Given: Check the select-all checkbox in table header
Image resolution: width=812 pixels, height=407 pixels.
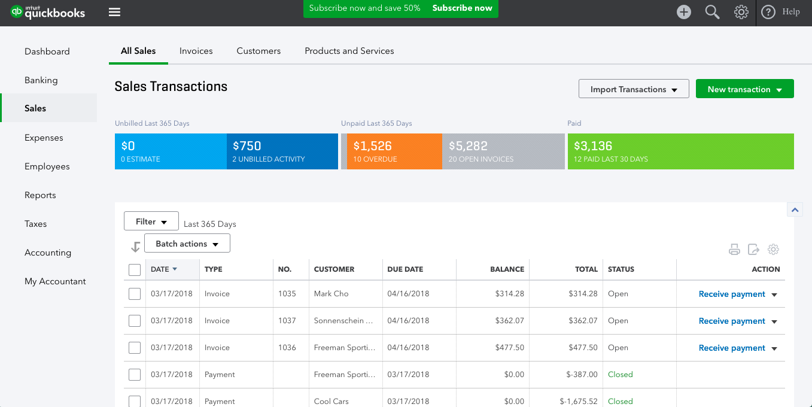Looking at the screenshot, I should (135, 270).
